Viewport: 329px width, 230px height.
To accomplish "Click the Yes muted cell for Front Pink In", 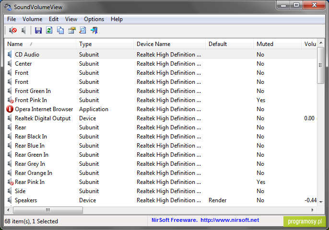I will pyautogui.click(x=261, y=100).
